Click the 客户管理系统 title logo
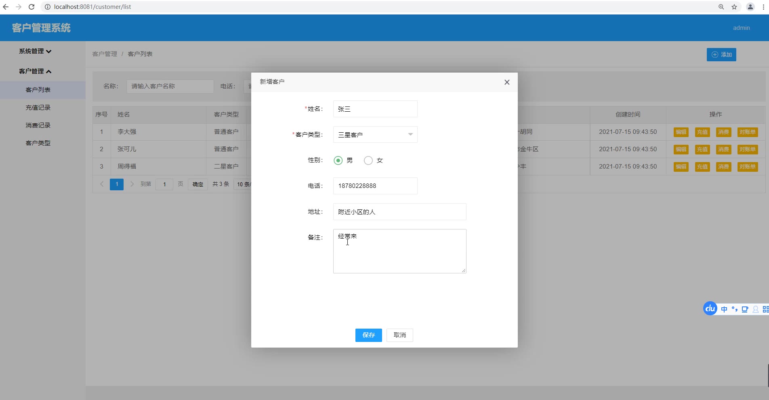 tap(41, 28)
